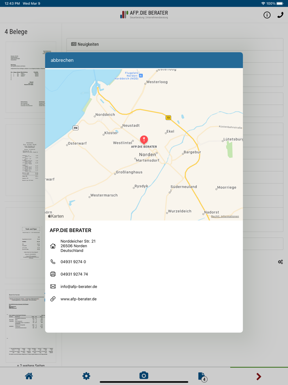Check Wi-Fi indicator in status bar
Image resolution: width=288 pixels, height=385 pixels.
263,3
